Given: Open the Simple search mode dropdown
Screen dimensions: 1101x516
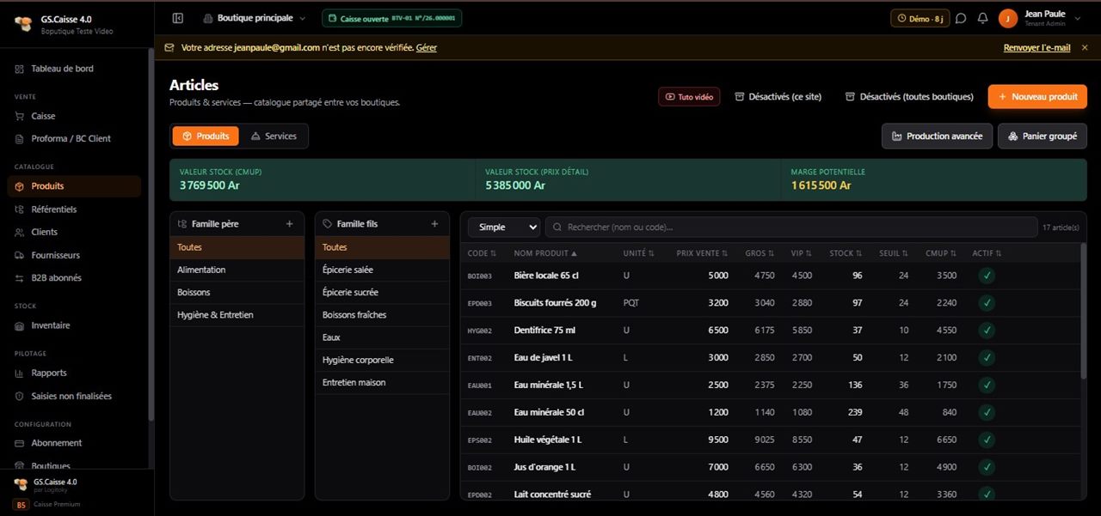Looking at the screenshot, I should point(504,227).
